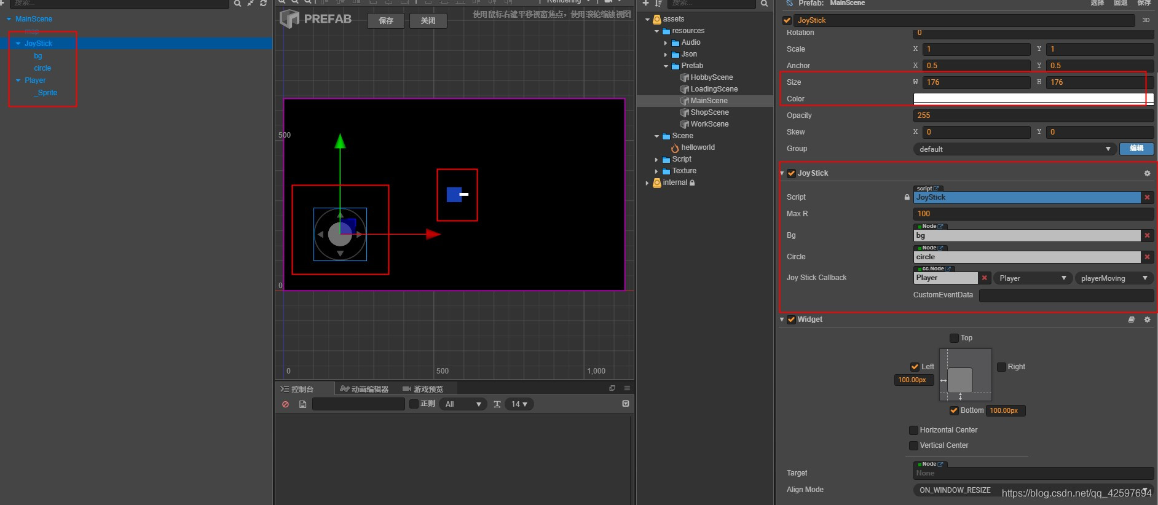Open the playerMoving handler dropdown
This screenshot has width=1158, height=505.
click(1114, 278)
